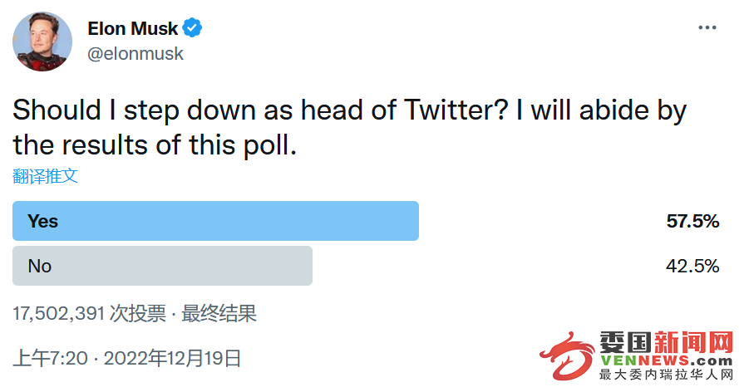Open the @elonmusk handle link
This screenshot has height=387, width=739.
135,54
